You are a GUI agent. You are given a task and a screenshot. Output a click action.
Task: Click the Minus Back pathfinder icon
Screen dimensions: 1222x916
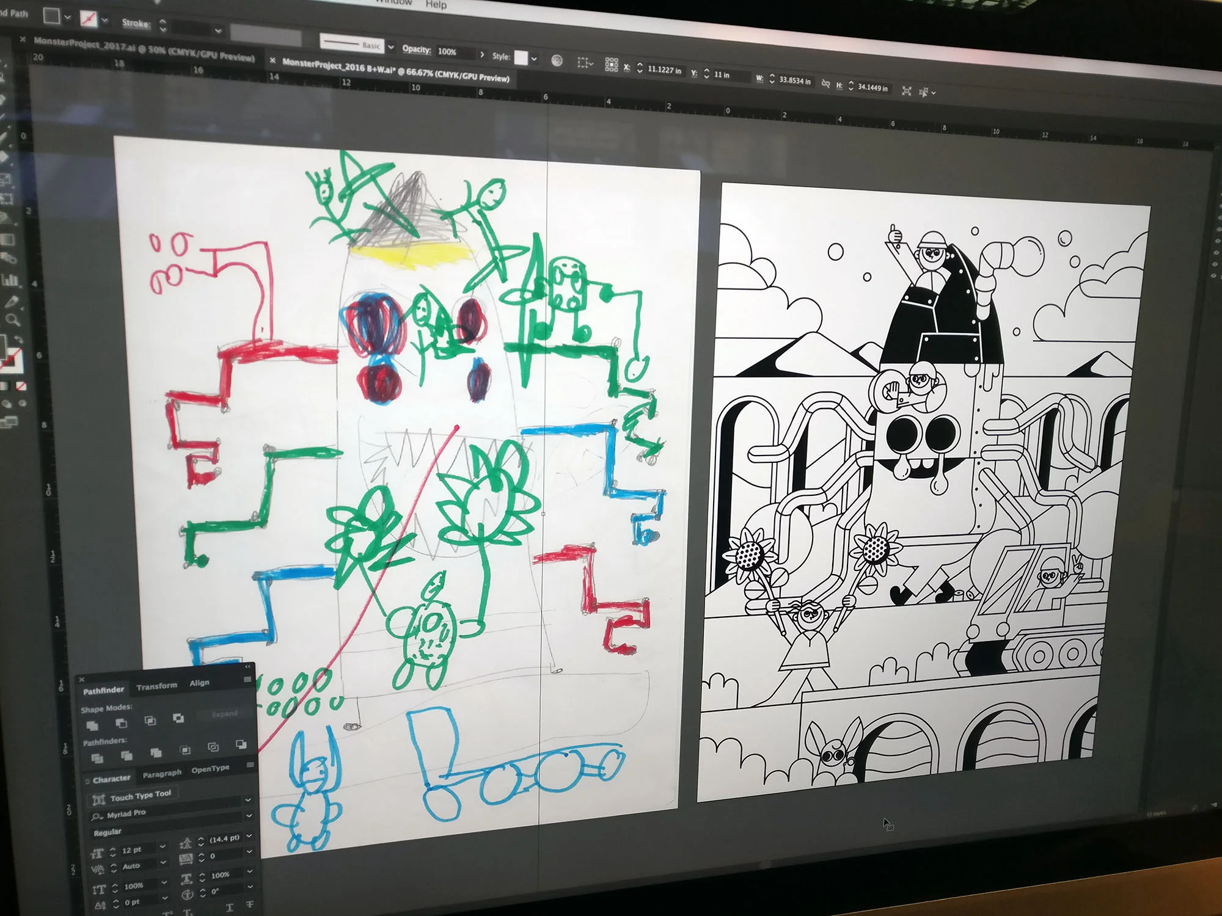[241, 744]
